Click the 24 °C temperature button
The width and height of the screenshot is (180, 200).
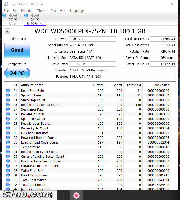pyautogui.click(x=17, y=73)
